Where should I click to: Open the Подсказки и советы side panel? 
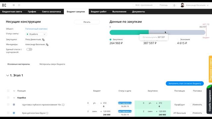click(210, 69)
